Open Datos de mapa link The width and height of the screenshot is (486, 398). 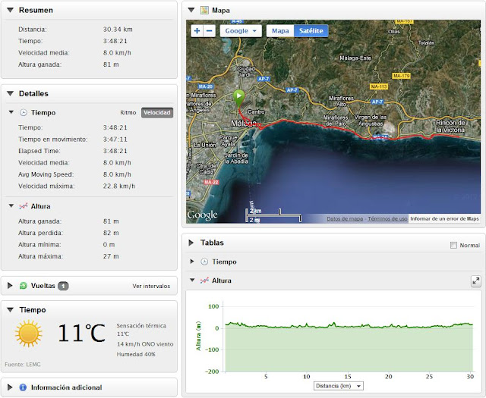pos(345,219)
